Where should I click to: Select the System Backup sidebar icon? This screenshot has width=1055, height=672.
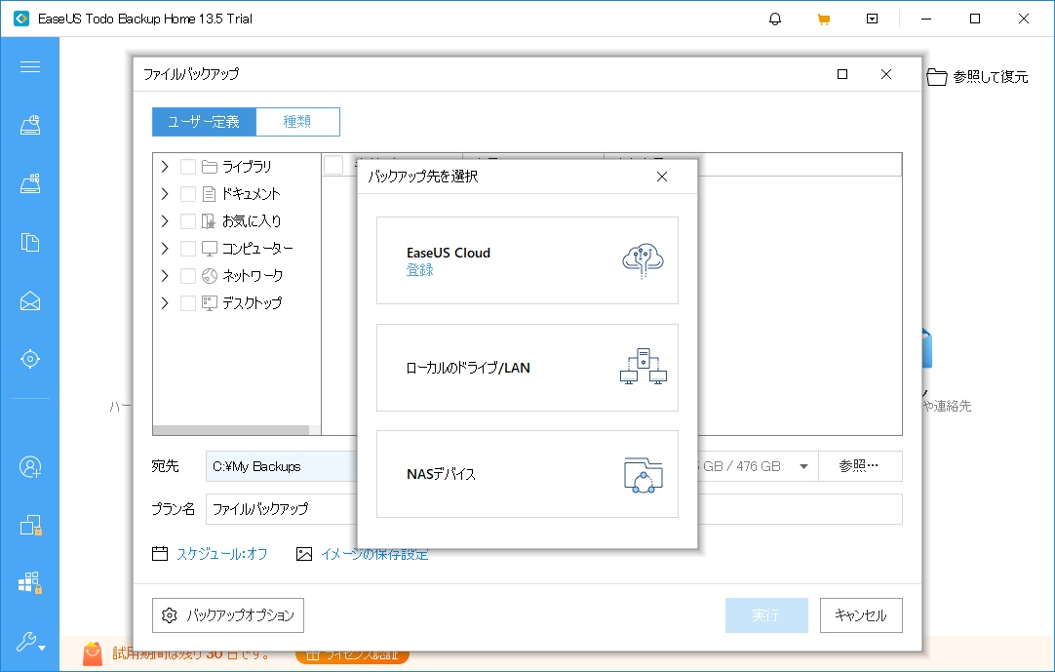point(29,183)
